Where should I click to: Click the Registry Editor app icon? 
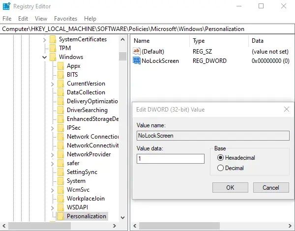(x=6, y=6)
